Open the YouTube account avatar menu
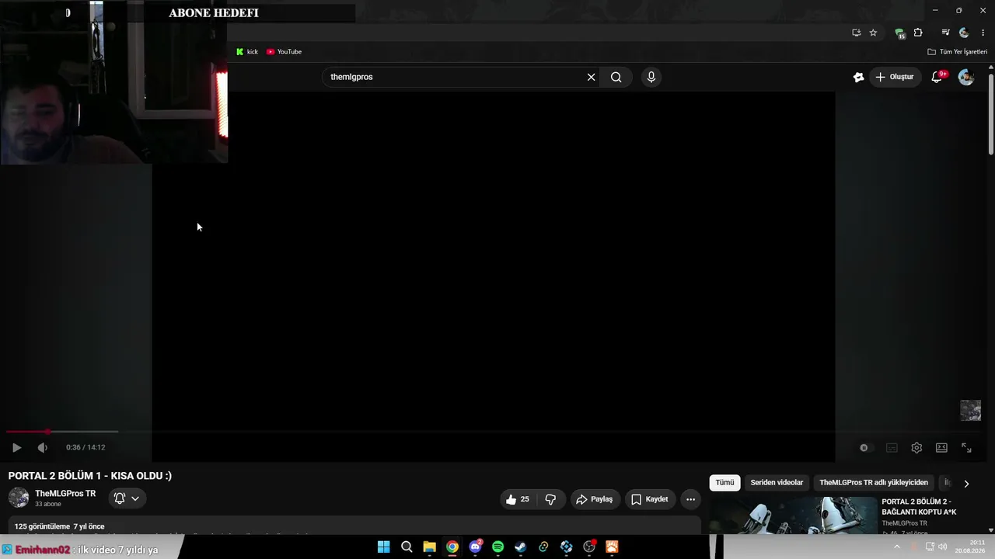This screenshot has height=559, width=995. 966,77
